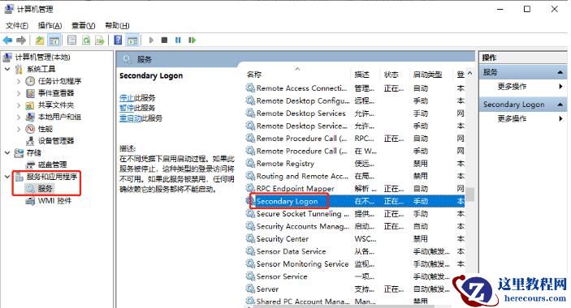Sort by the 启动类型 column header
571x308 pixels.
[x=428, y=75]
